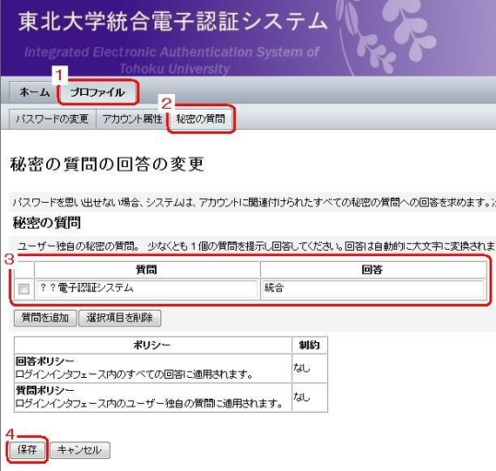
Task: Click the なし value for 回答ポリシー
Action: point(301,367)
